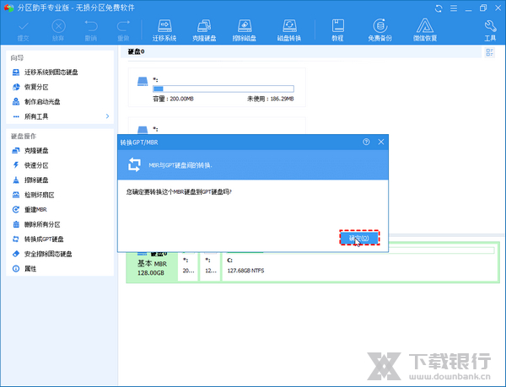The image size is (506, 387).
Task: Click the 未使用 : 186.29MB text
Action: coord(271,99)
